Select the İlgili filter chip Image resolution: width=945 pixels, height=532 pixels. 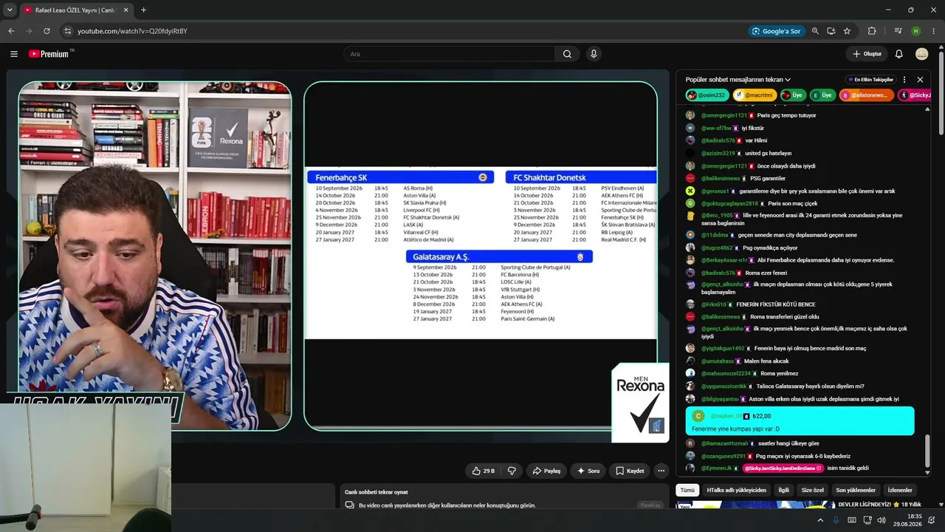click(784, 490)
